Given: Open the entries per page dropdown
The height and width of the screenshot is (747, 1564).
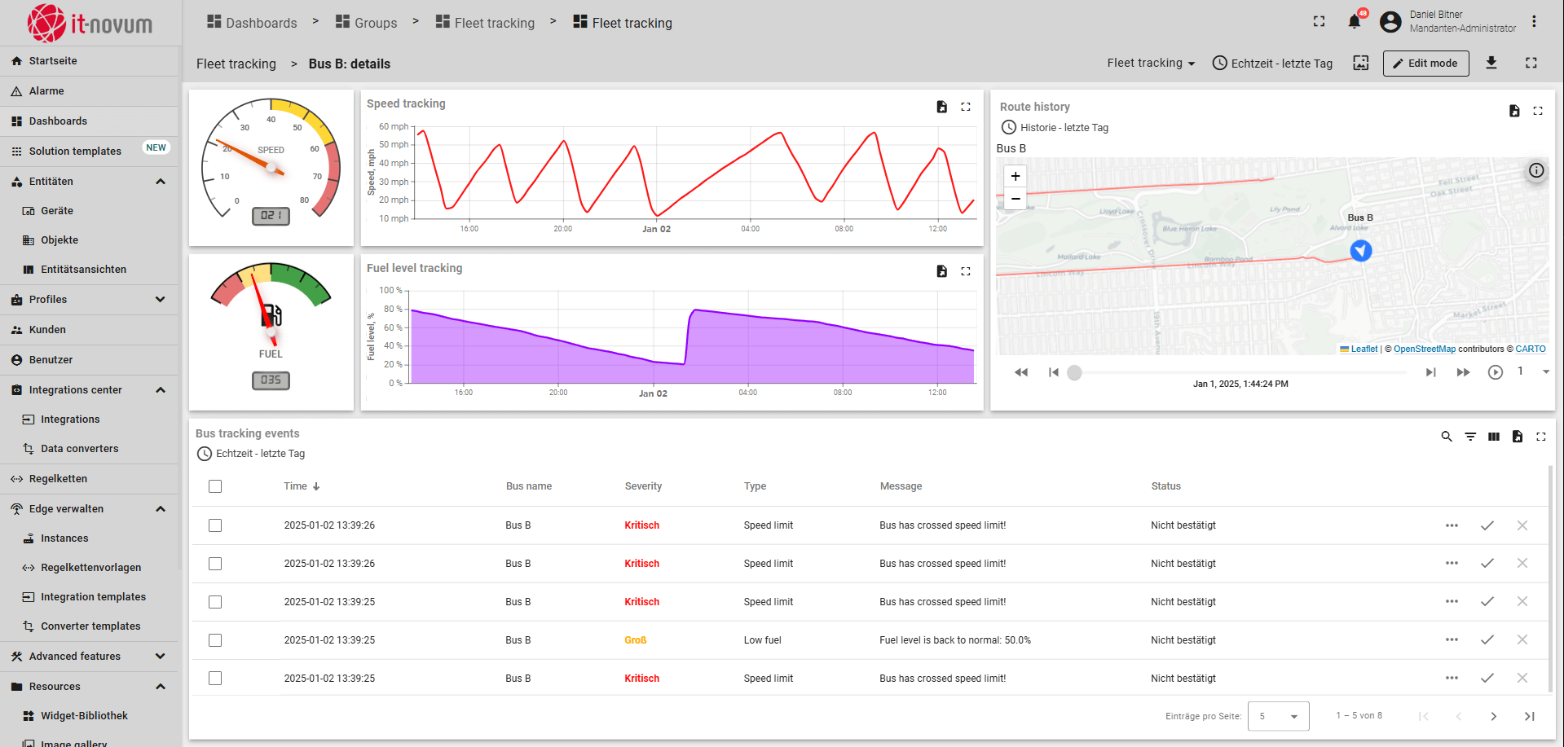Looking at the screenshot, I should pyautogui.click(x=1278, y=716).
